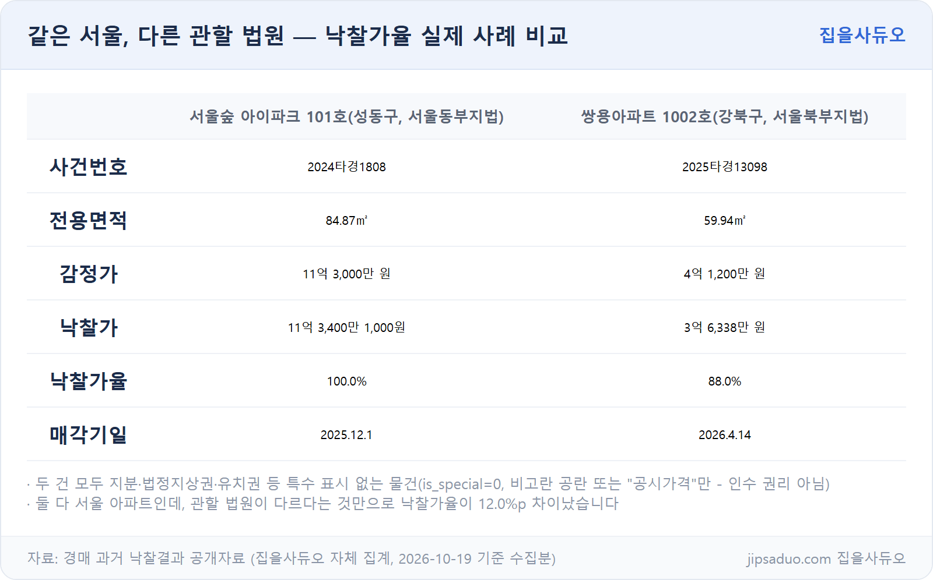Click the 감정가 row label

click(89, 274)
